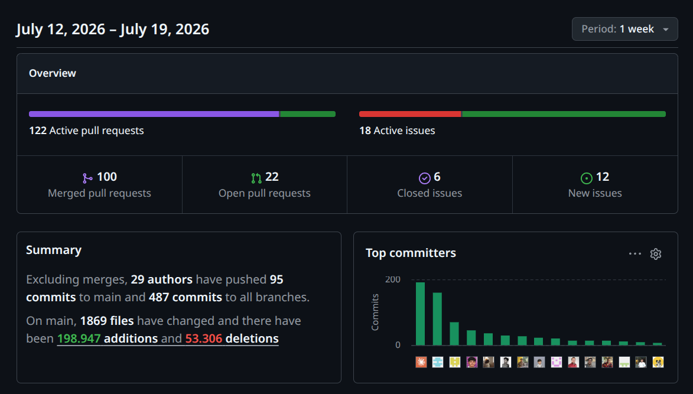The image size is (693, 394).
Task: Click the closed issues checkmark icon
Action: 424,178
